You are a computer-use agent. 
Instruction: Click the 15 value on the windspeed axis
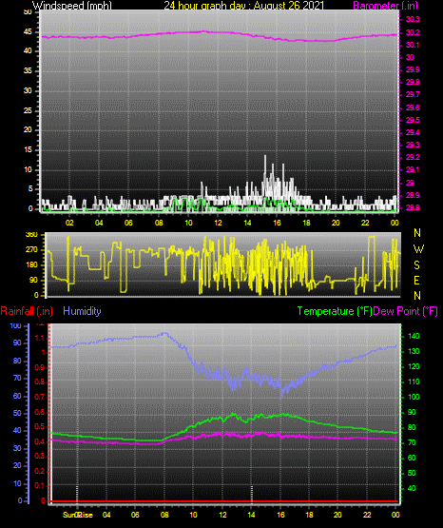point(28,150)
